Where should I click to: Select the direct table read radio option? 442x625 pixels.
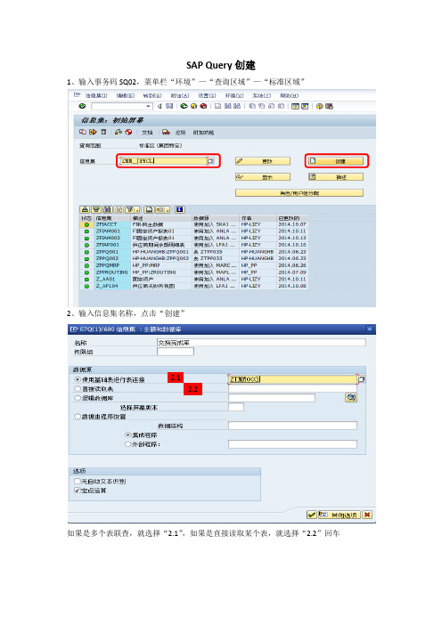(78, 389)
